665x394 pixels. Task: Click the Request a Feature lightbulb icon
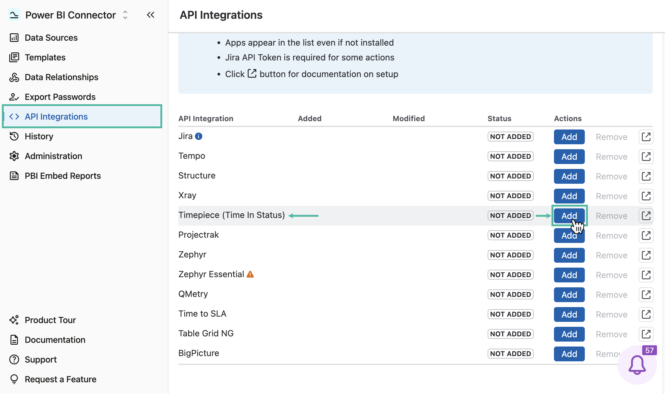[x=14, y=379]
